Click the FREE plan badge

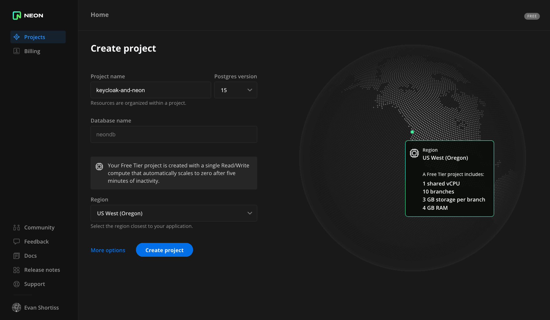pyautogui.click(x=532, y=16)
